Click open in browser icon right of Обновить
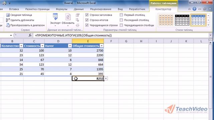The width and height of the screenshot is (214, 120). pos(78,20)
